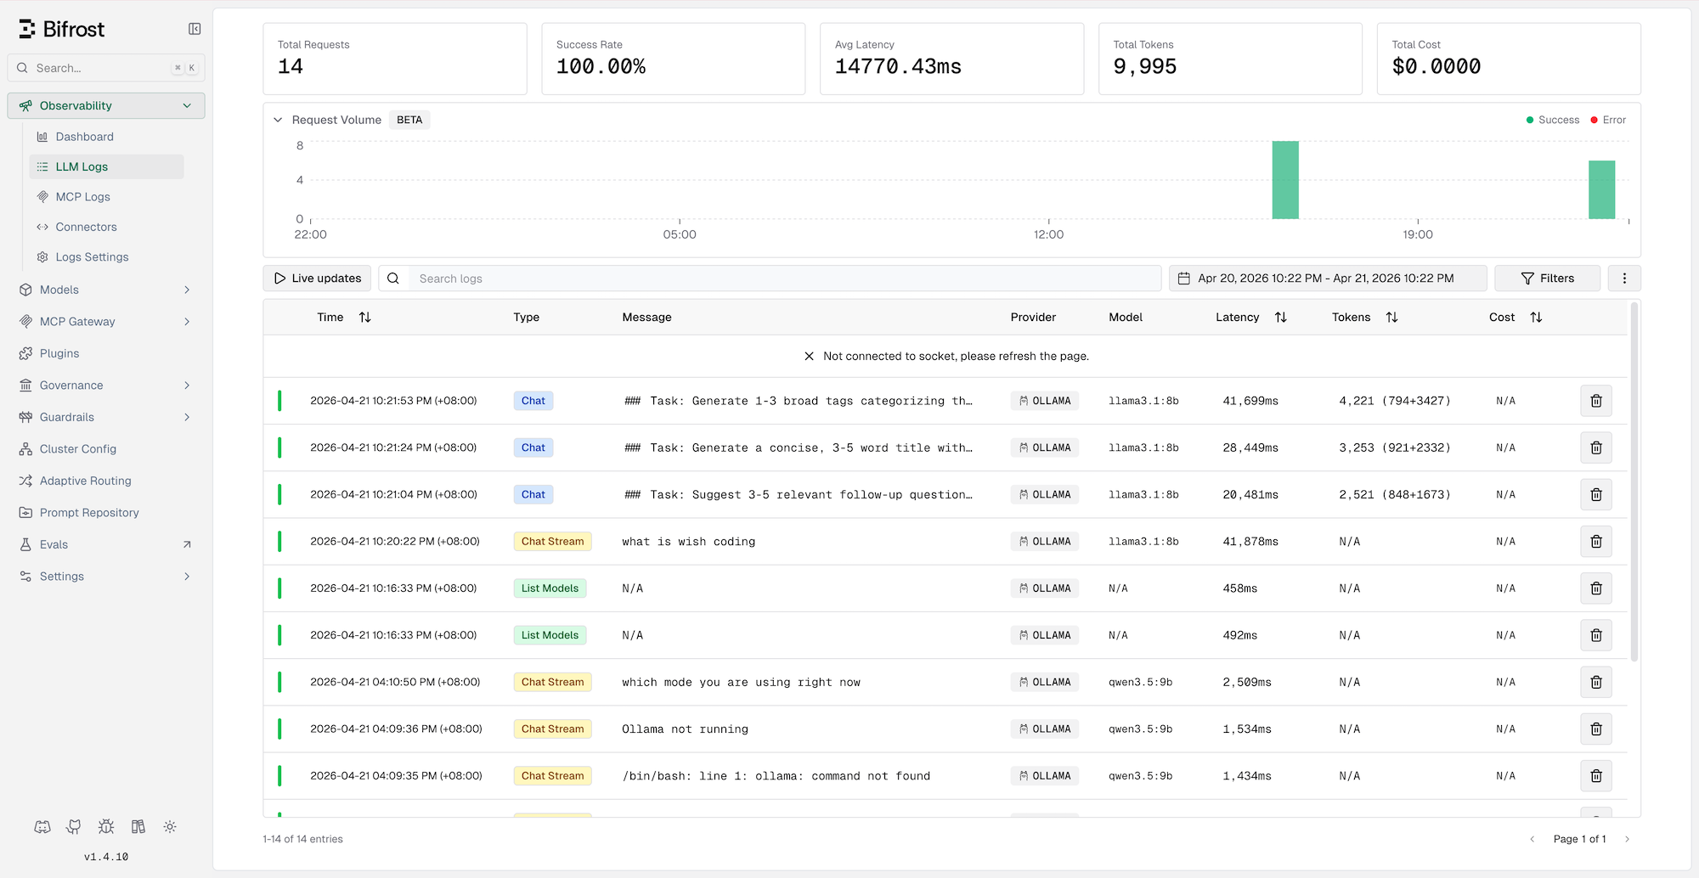Switch to MCP Logs
1699x878 pixels.
[x=82, y=196]
